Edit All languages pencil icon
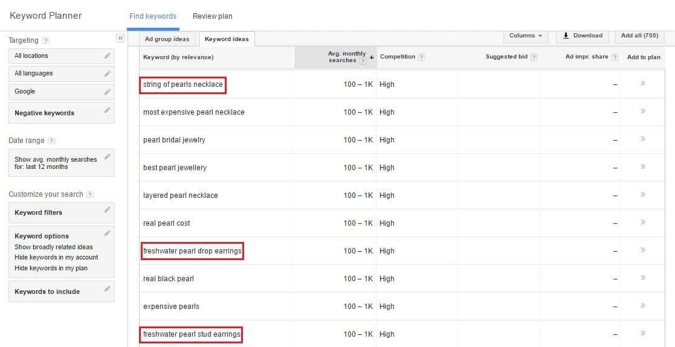The width and height of the screenshot is (675, 347). [107, 74]
